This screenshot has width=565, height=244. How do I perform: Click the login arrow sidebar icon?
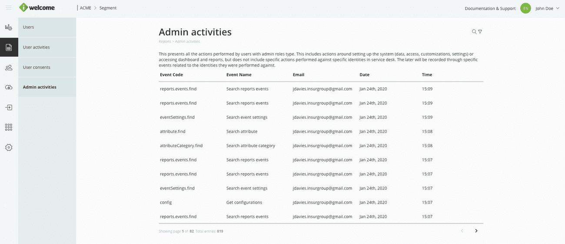tap(9, 107)
